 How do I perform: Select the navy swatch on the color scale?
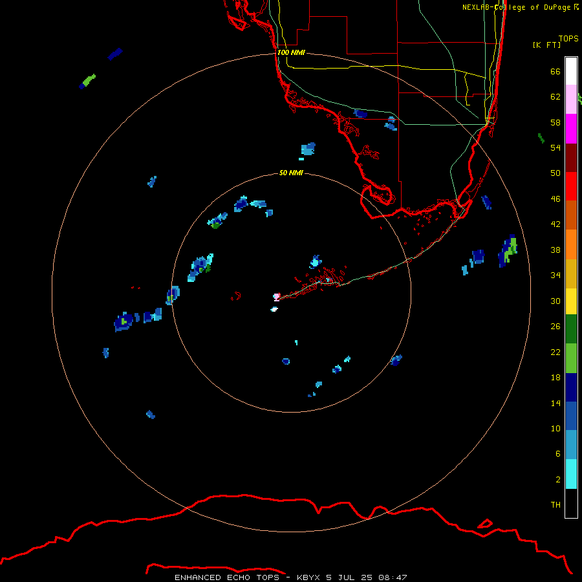click(571, 387)
